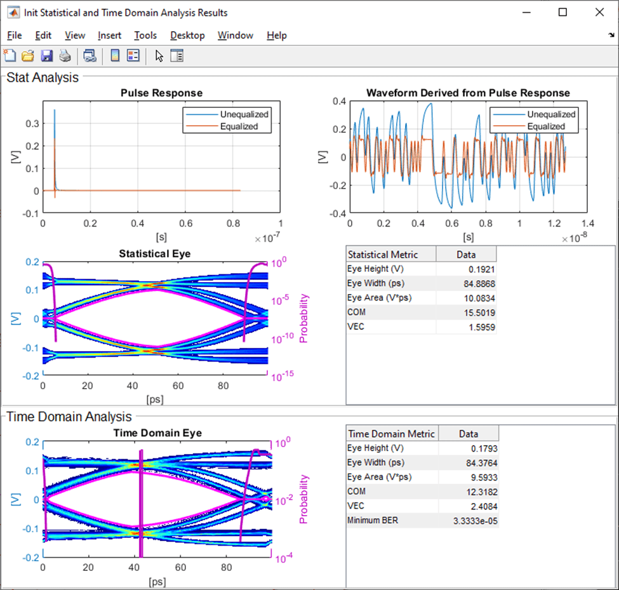The image size is (619, 590).
Task: Dock the figure using the menu bar arrow
Action: tap(611, 36)
